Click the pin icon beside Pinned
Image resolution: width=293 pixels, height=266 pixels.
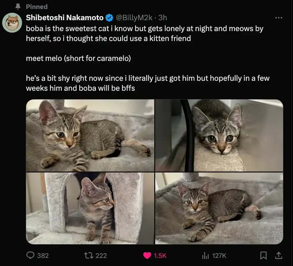point(18,7)
